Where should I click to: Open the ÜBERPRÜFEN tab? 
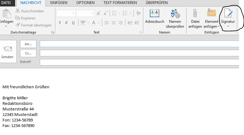(x=157, y=3)
